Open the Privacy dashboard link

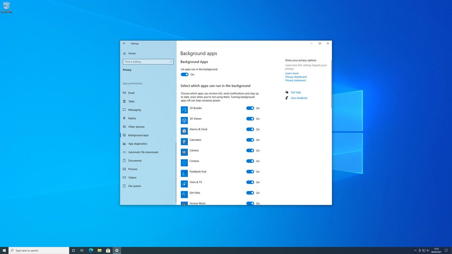296,77
